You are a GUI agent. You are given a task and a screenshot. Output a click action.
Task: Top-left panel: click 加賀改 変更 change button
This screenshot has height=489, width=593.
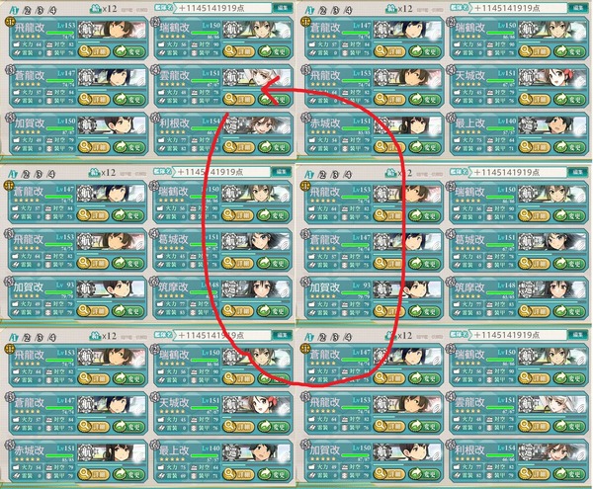click(128, 147)
